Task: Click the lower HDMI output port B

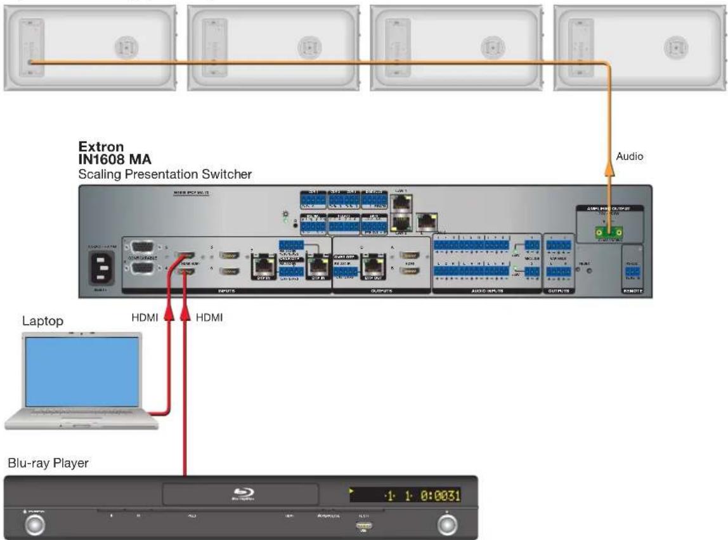Action: (409, 270)
